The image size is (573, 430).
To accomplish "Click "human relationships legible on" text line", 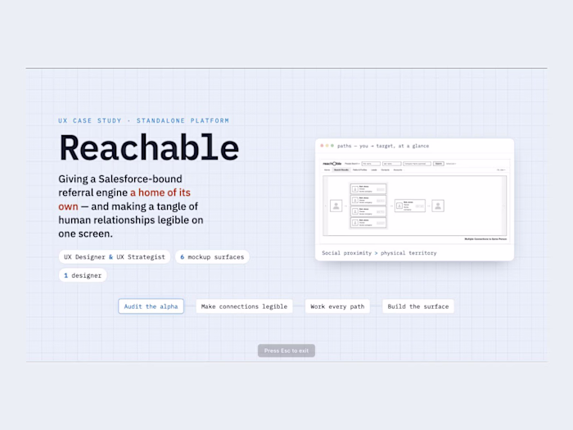I will point(131,220).
